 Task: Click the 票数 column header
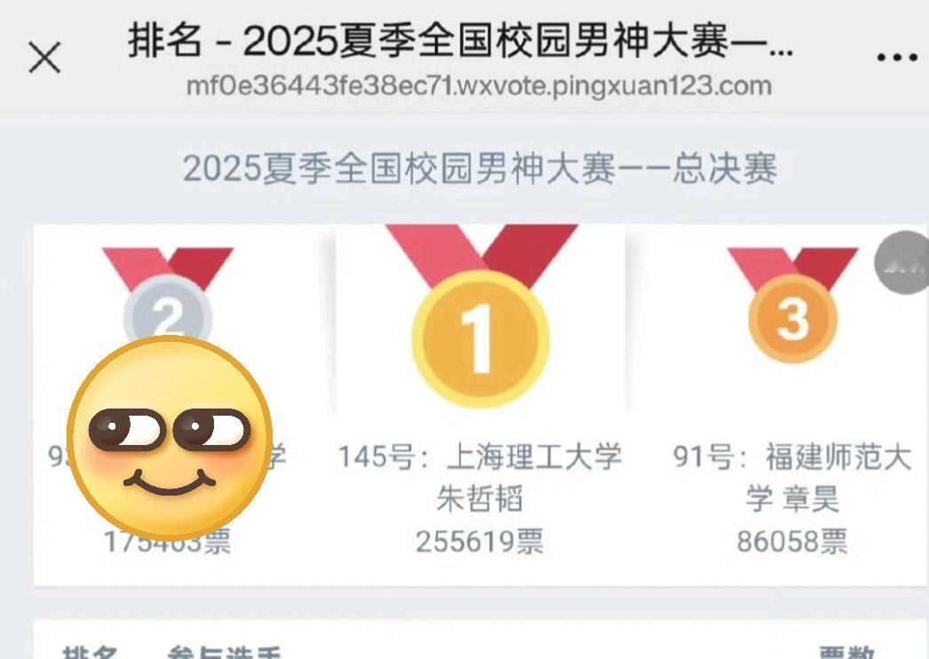click(846, 653)
